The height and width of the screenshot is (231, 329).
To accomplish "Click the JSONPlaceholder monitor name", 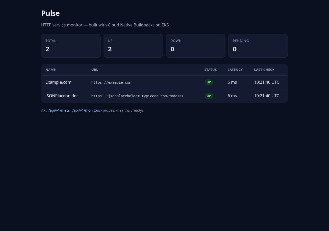I will (x=62, y=96).
